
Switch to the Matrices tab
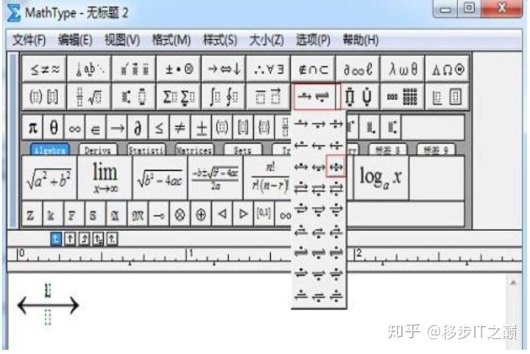pos(194,149)
